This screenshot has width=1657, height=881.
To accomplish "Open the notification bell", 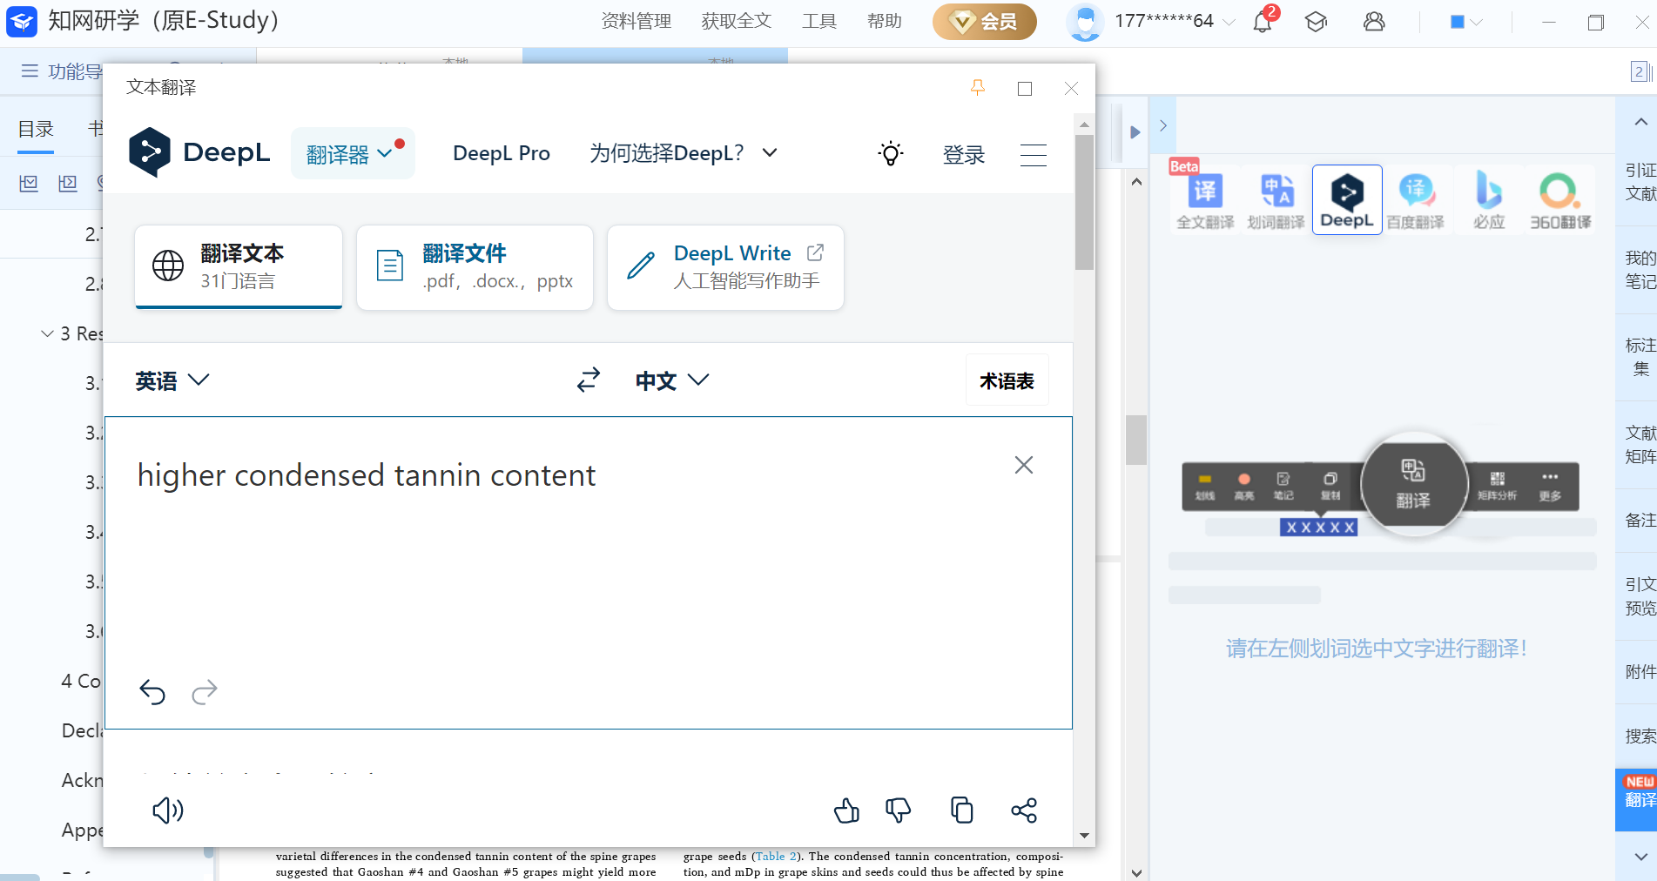I will point(1263,21).
